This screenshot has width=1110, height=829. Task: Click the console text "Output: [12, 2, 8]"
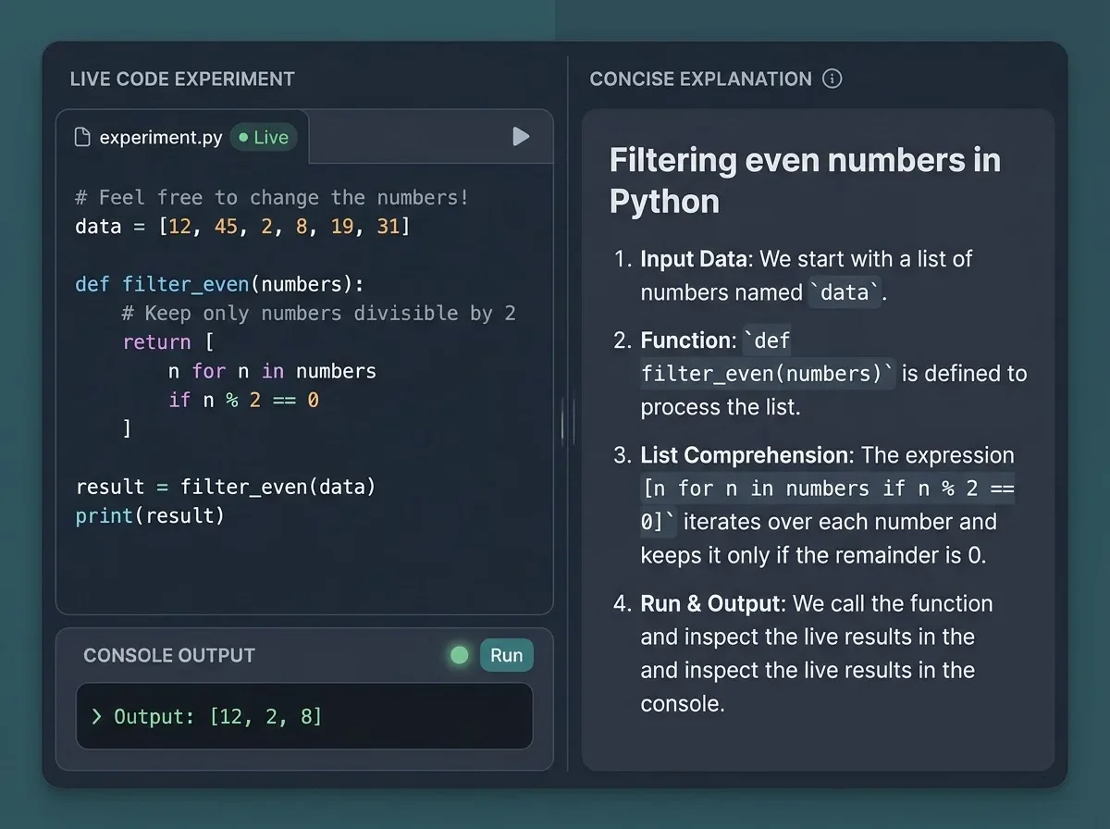(218, 716)
